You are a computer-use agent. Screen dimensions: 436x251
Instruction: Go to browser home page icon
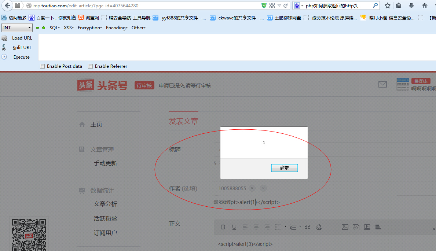click(424, 5)
